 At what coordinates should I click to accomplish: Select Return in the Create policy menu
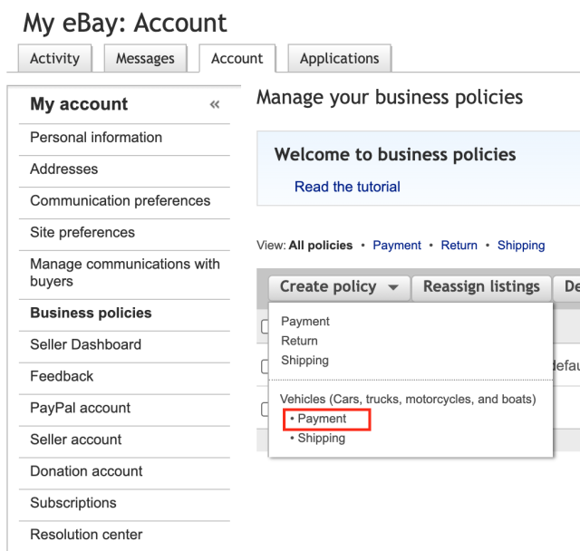(x=299, y=341)
